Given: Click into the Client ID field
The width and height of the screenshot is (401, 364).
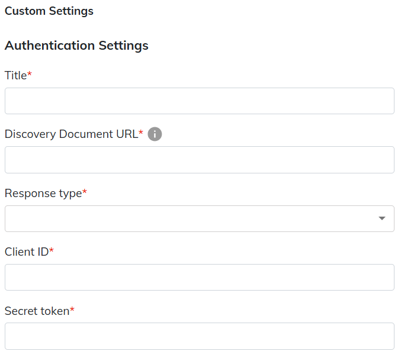Looking at the screenshot, I should (x=199, y=277).
